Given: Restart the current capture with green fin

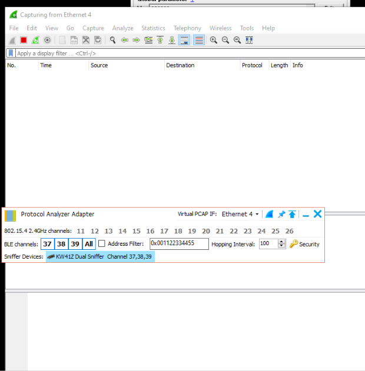Looking at the screenshot, I should pos(35,40).
